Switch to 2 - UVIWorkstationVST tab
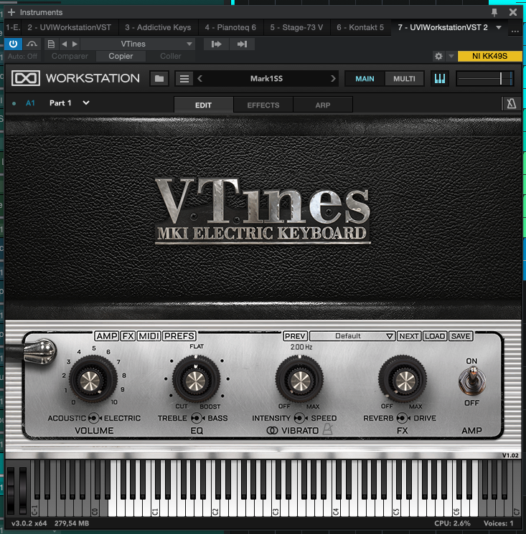This screenshot has height=534, width=526. point(69,27)
